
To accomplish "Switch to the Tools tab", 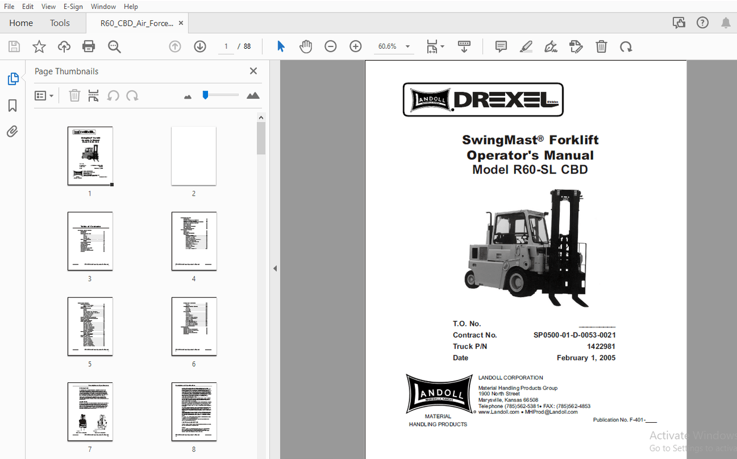I will pyautogui.click(x=59, y=23).
